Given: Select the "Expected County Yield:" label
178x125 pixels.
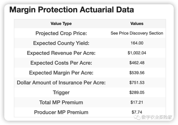Looking at the screenshot, I should tap(61, 43).
